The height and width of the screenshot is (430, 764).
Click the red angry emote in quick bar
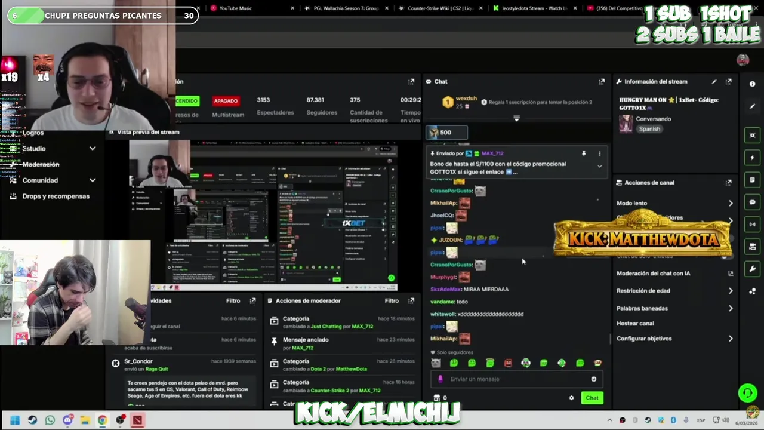[508, 363]
